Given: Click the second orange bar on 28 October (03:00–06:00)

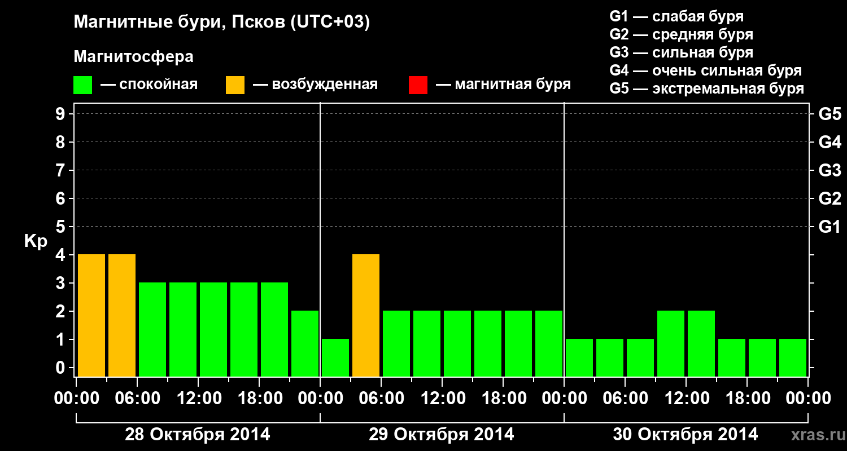Looking at the screenshot, I should (x=122, y=315).
